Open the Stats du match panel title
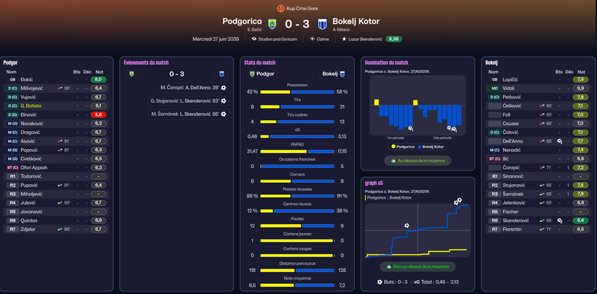The height and width of the screenshot is (294, 597). (259, 62)
